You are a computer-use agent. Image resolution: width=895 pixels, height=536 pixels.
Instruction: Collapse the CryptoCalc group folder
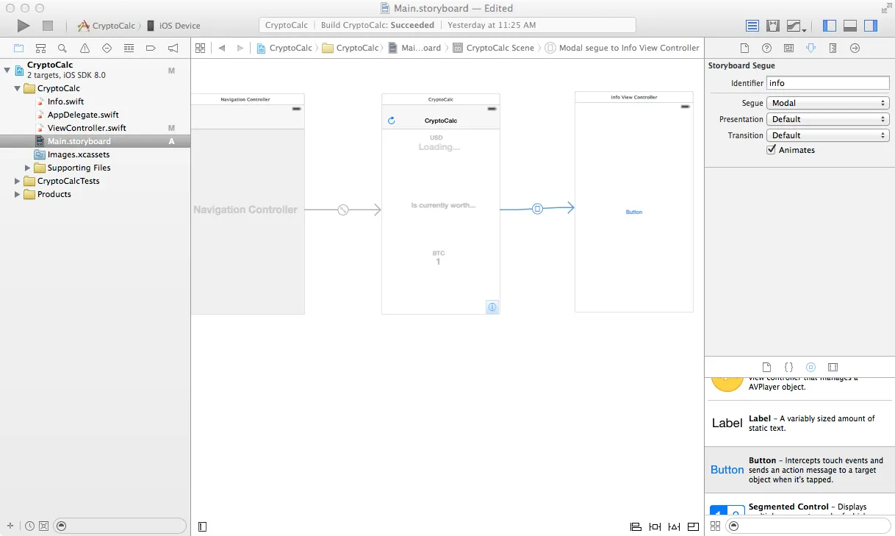(x=18, y=88)
